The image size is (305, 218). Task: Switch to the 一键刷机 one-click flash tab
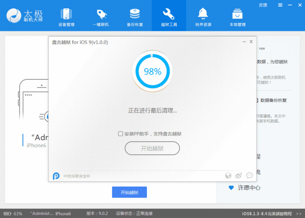coord(101,17)
